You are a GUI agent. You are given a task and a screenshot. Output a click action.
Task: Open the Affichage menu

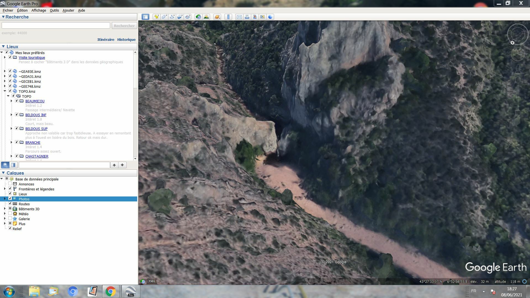tap(39, 10)
